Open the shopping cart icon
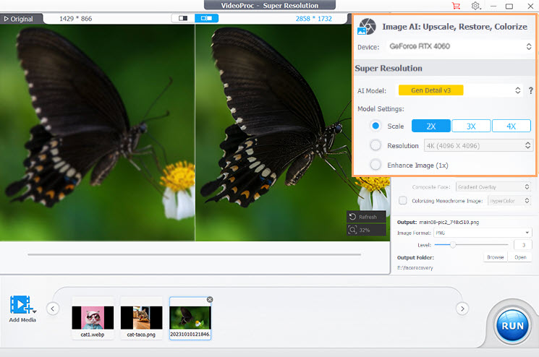The image size is (539, 357). pyautogui.click(x=456, y=6)
